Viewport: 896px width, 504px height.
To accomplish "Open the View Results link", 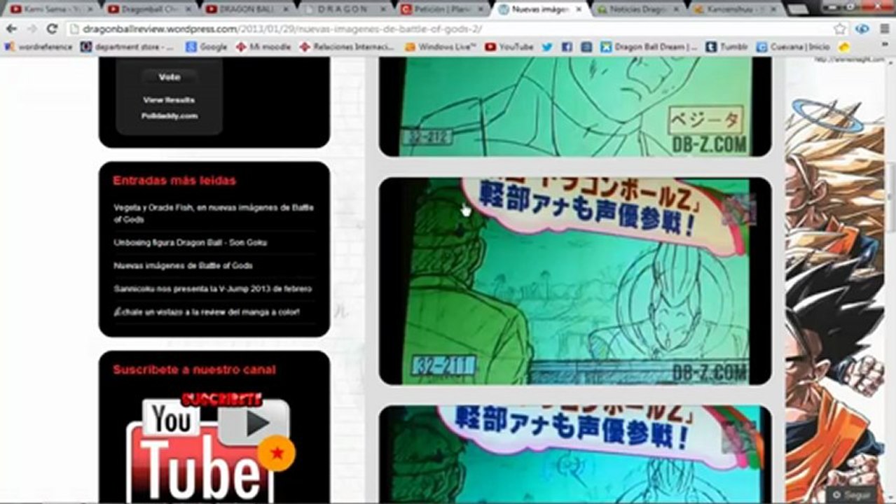I will pos(169,100).
